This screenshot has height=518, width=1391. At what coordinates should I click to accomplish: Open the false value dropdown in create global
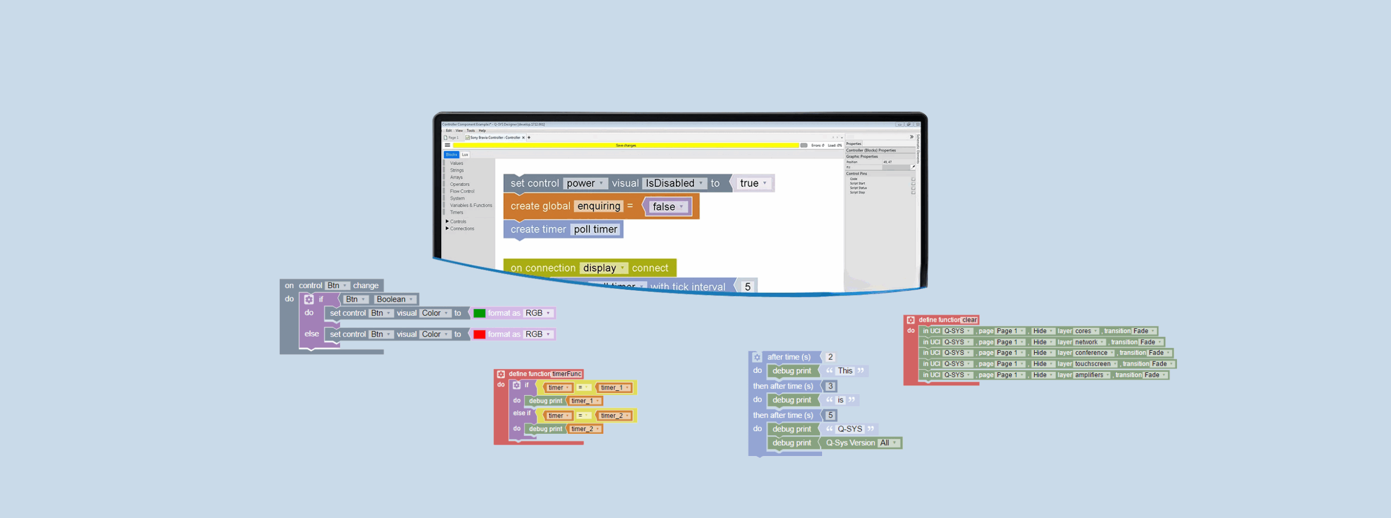click(668, 207)
